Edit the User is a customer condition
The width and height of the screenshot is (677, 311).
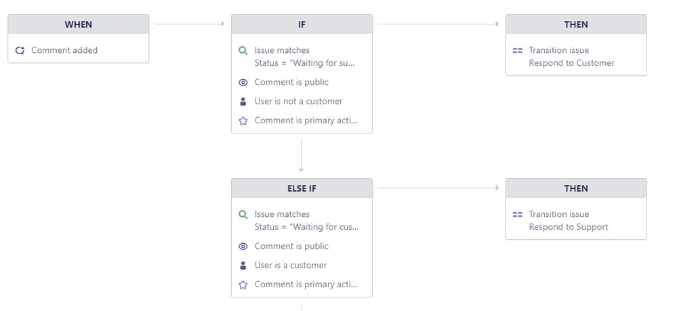(x=291, y=266)
